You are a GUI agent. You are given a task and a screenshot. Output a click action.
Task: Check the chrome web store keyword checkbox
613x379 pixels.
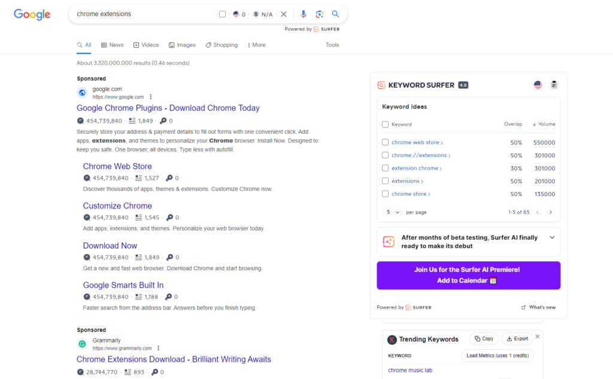[384, 142]
